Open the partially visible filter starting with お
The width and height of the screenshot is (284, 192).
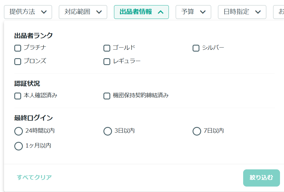[279, 12]
